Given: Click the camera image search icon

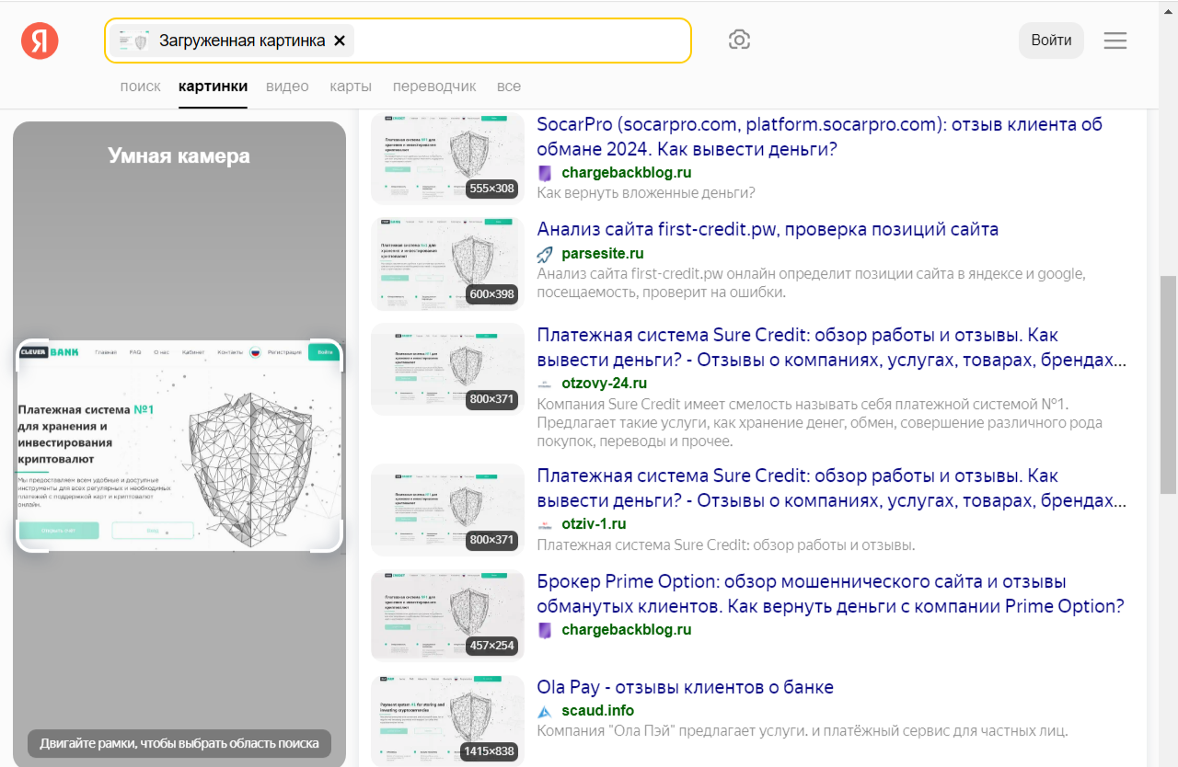Looking at the screenshot, I should (x=739, y=40).
